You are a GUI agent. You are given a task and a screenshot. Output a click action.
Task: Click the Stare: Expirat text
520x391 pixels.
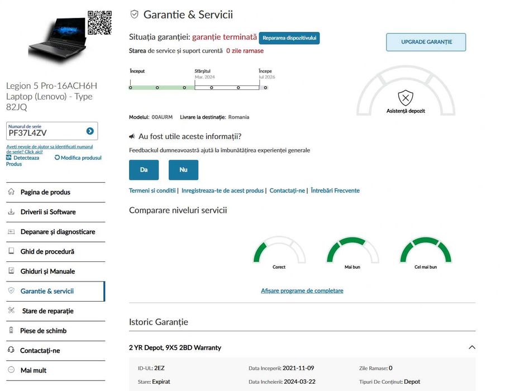point(154,382)
